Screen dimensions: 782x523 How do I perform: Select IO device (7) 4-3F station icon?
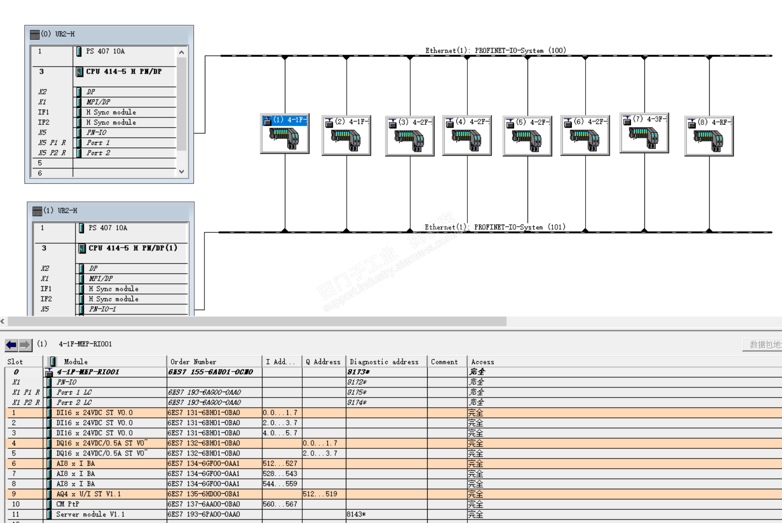(x=644, y=133)
